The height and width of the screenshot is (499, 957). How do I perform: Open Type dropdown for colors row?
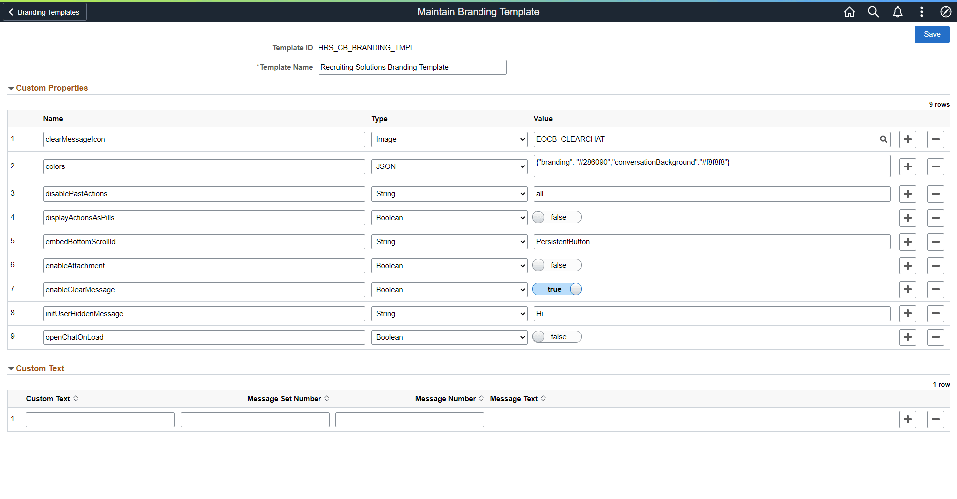[449, 166]
